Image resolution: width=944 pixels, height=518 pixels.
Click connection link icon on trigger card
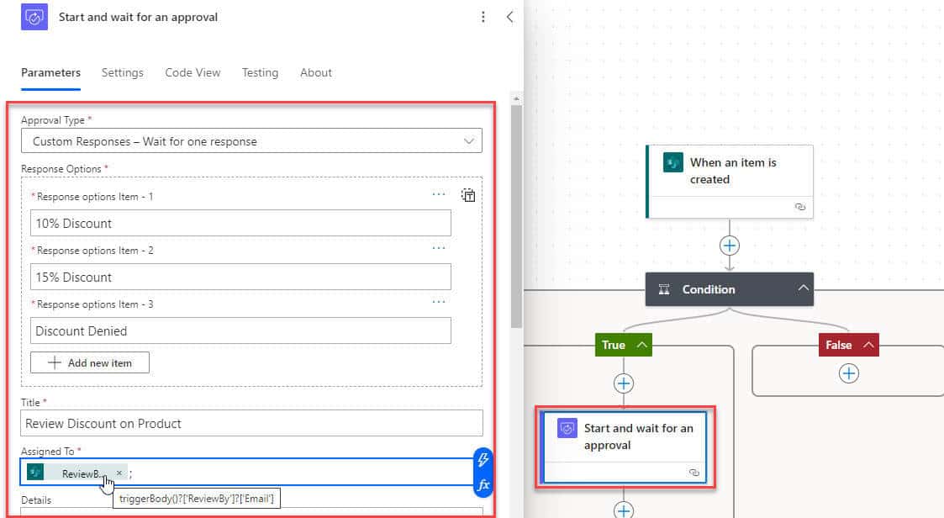click(x=800, y=207)
